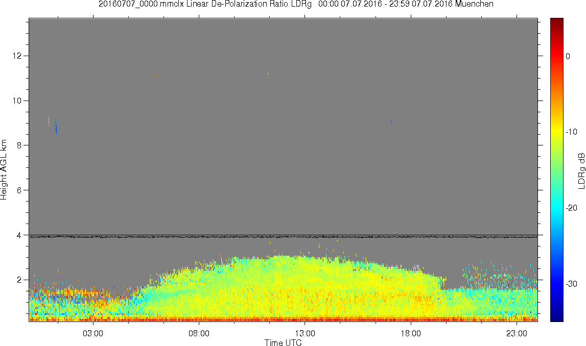This screenshot has height=346, width=586.
Task: Click the '10' height tick label
Action: 18,101
